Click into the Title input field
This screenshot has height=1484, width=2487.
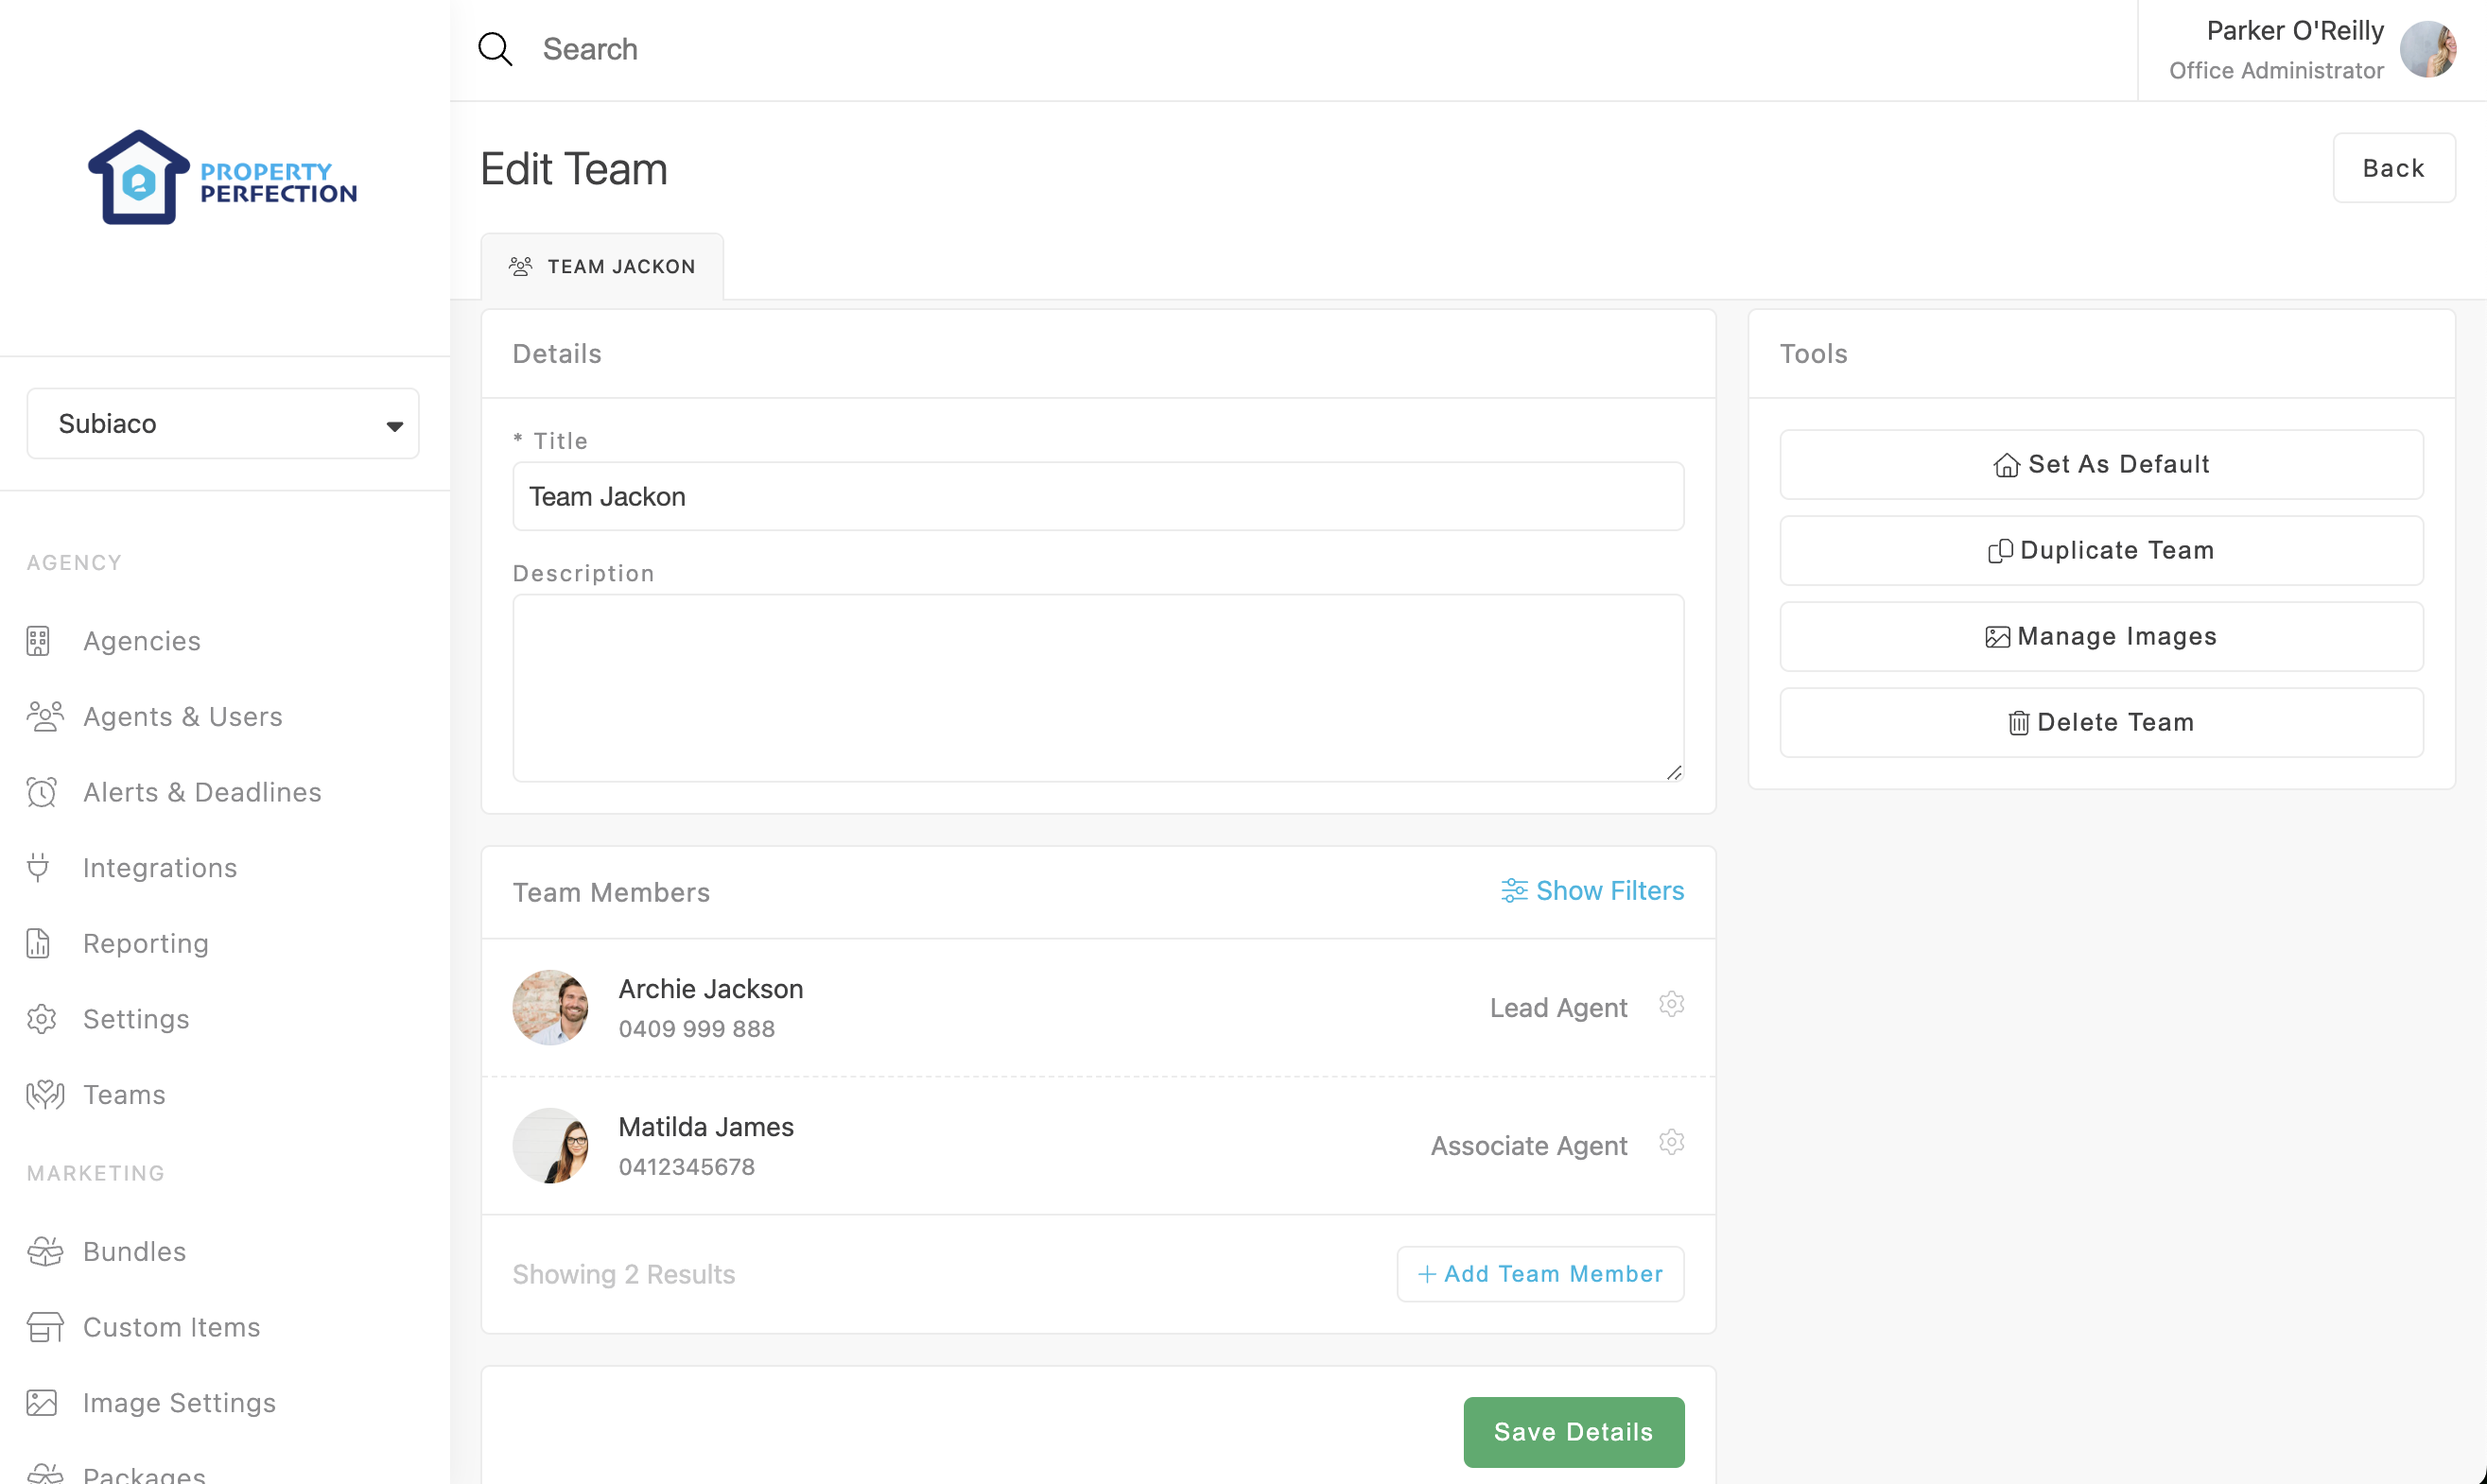point(1098,496)
